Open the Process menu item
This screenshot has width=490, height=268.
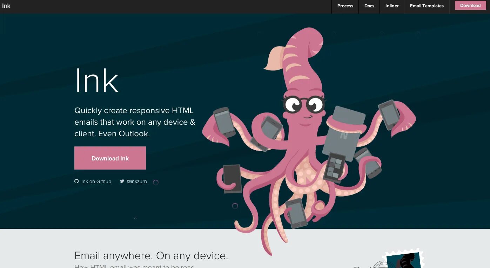[x=345, y=6]
